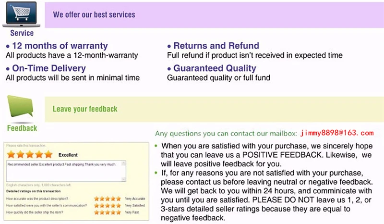
Task: Click scrollbar down arrow in comment box
Action: pyautogui.click(x=124, y=179)
